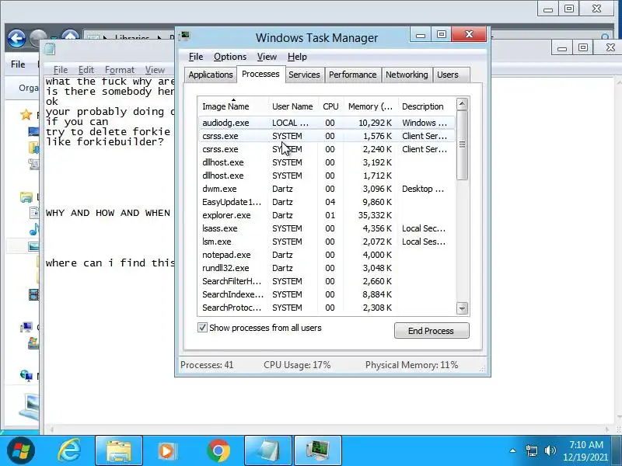Click the CPU Usage: 17% status text
Viewport: 622px width, 466px height.
point(297,365)
